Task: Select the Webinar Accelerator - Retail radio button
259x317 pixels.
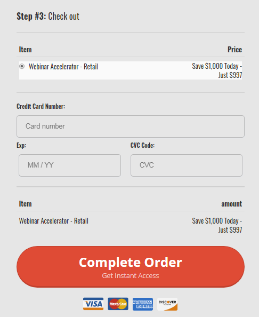Action: tap(22, 66)
